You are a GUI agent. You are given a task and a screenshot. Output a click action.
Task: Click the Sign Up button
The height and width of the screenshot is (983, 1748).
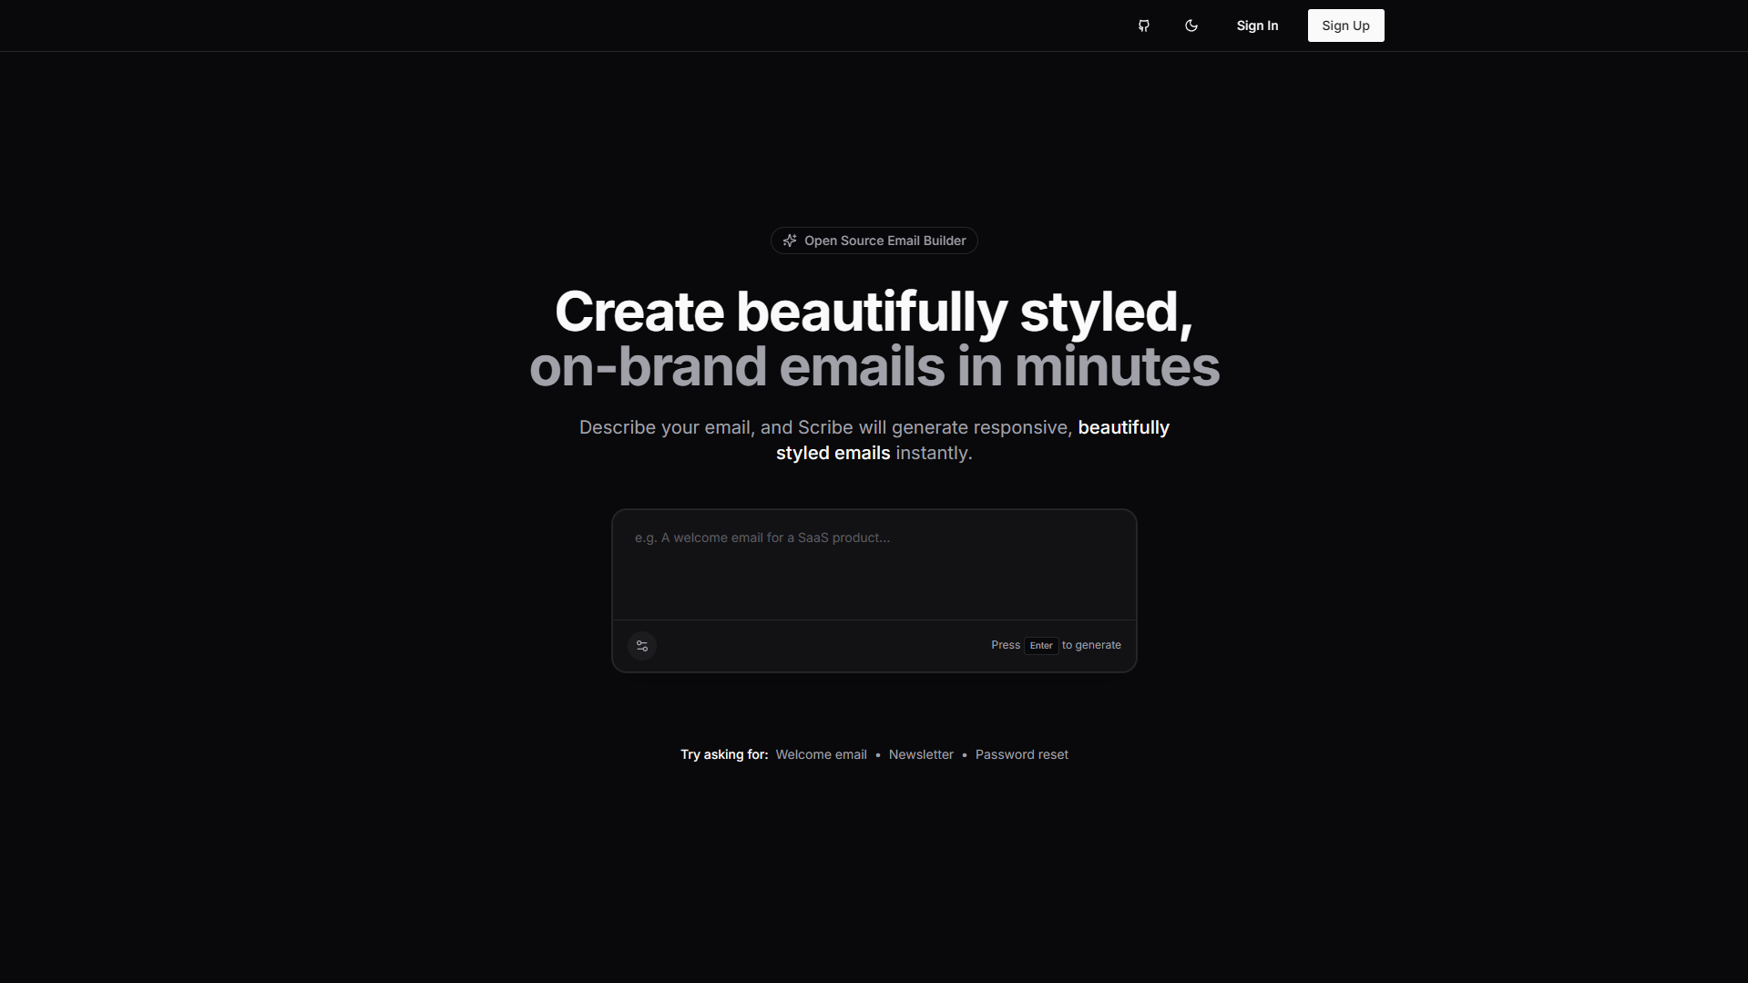point(1345,26)
